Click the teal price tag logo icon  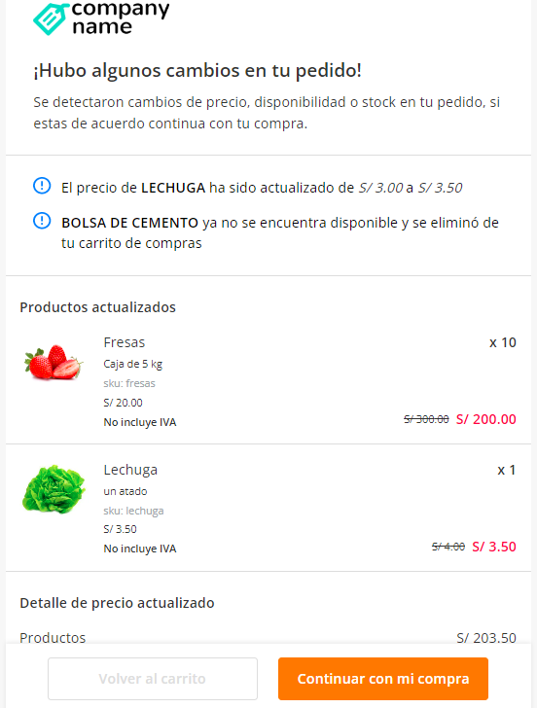pyautogui.click(x=51, y=18)
